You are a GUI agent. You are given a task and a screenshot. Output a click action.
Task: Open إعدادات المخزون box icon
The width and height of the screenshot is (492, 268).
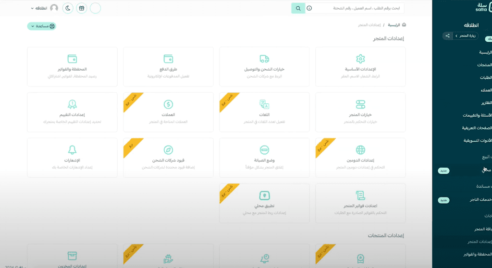(72, 256)
